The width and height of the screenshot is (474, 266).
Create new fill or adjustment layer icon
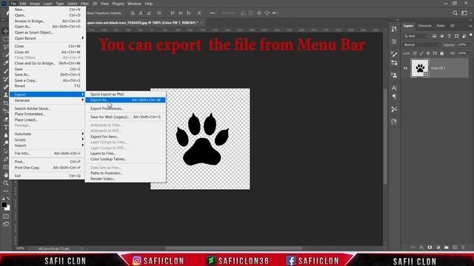pyautogui.click(x=438, y=248)
